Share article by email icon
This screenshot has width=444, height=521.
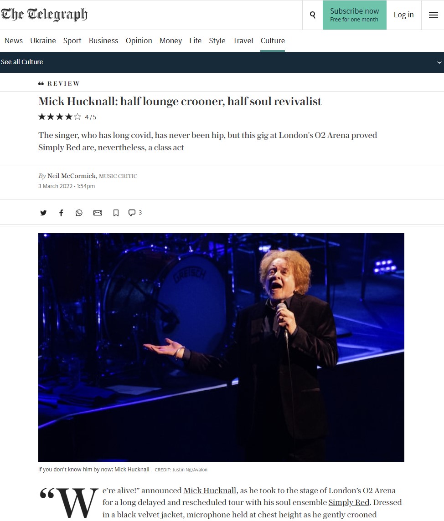98,213
